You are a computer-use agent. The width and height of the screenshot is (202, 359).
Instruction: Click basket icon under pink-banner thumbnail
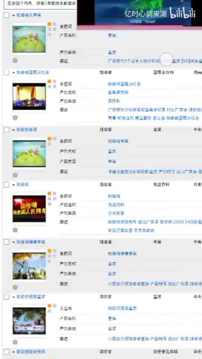[x=15, y=342]
